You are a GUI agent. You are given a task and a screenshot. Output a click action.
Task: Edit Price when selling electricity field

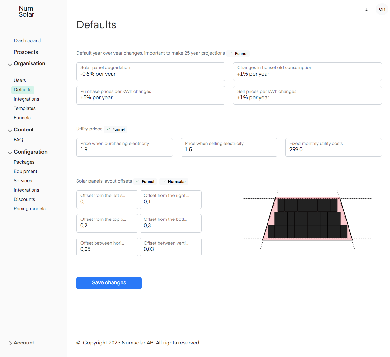pyautogui.click(x=229, y=147)
